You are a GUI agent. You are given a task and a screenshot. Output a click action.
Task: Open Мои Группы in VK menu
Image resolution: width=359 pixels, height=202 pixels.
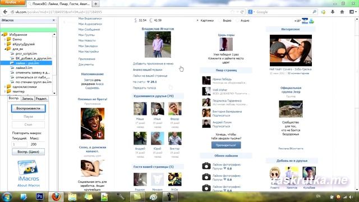pos(86,35)
